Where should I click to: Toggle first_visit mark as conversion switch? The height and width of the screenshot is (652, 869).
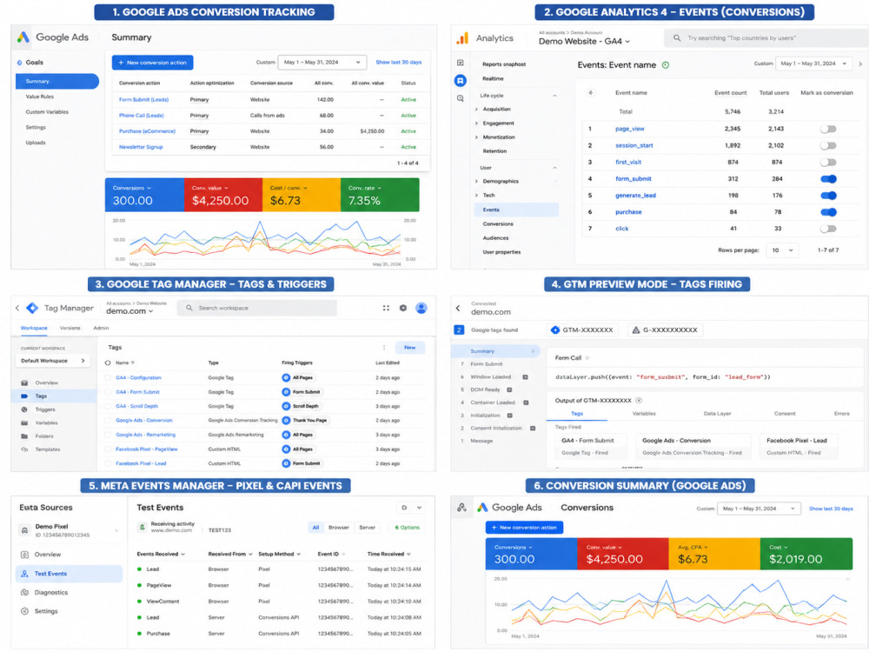click(x=828, y=163)
